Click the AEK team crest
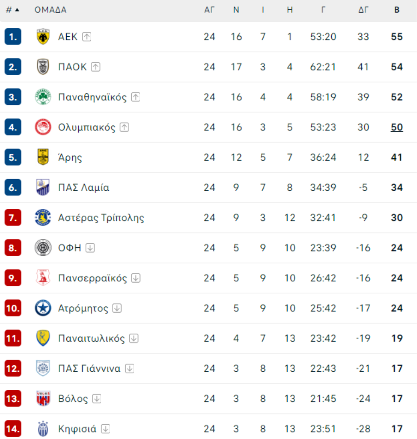 pyautogui.click(x=43, y=37)
